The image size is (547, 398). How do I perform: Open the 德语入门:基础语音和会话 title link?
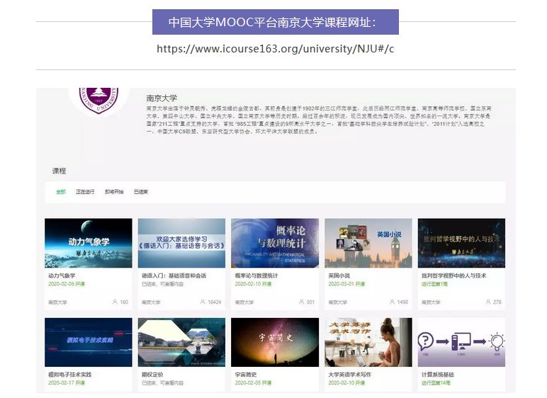point(174,275)
